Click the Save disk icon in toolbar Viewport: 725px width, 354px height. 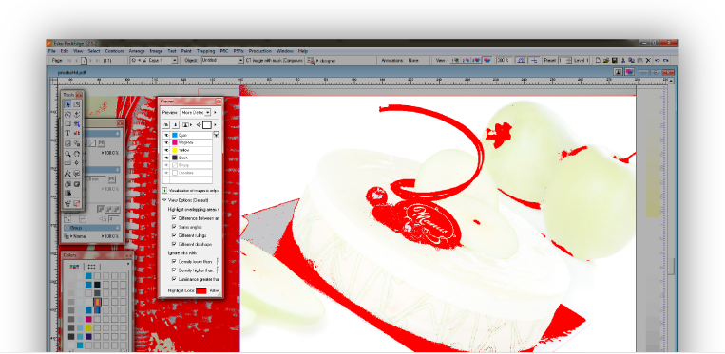614,60
